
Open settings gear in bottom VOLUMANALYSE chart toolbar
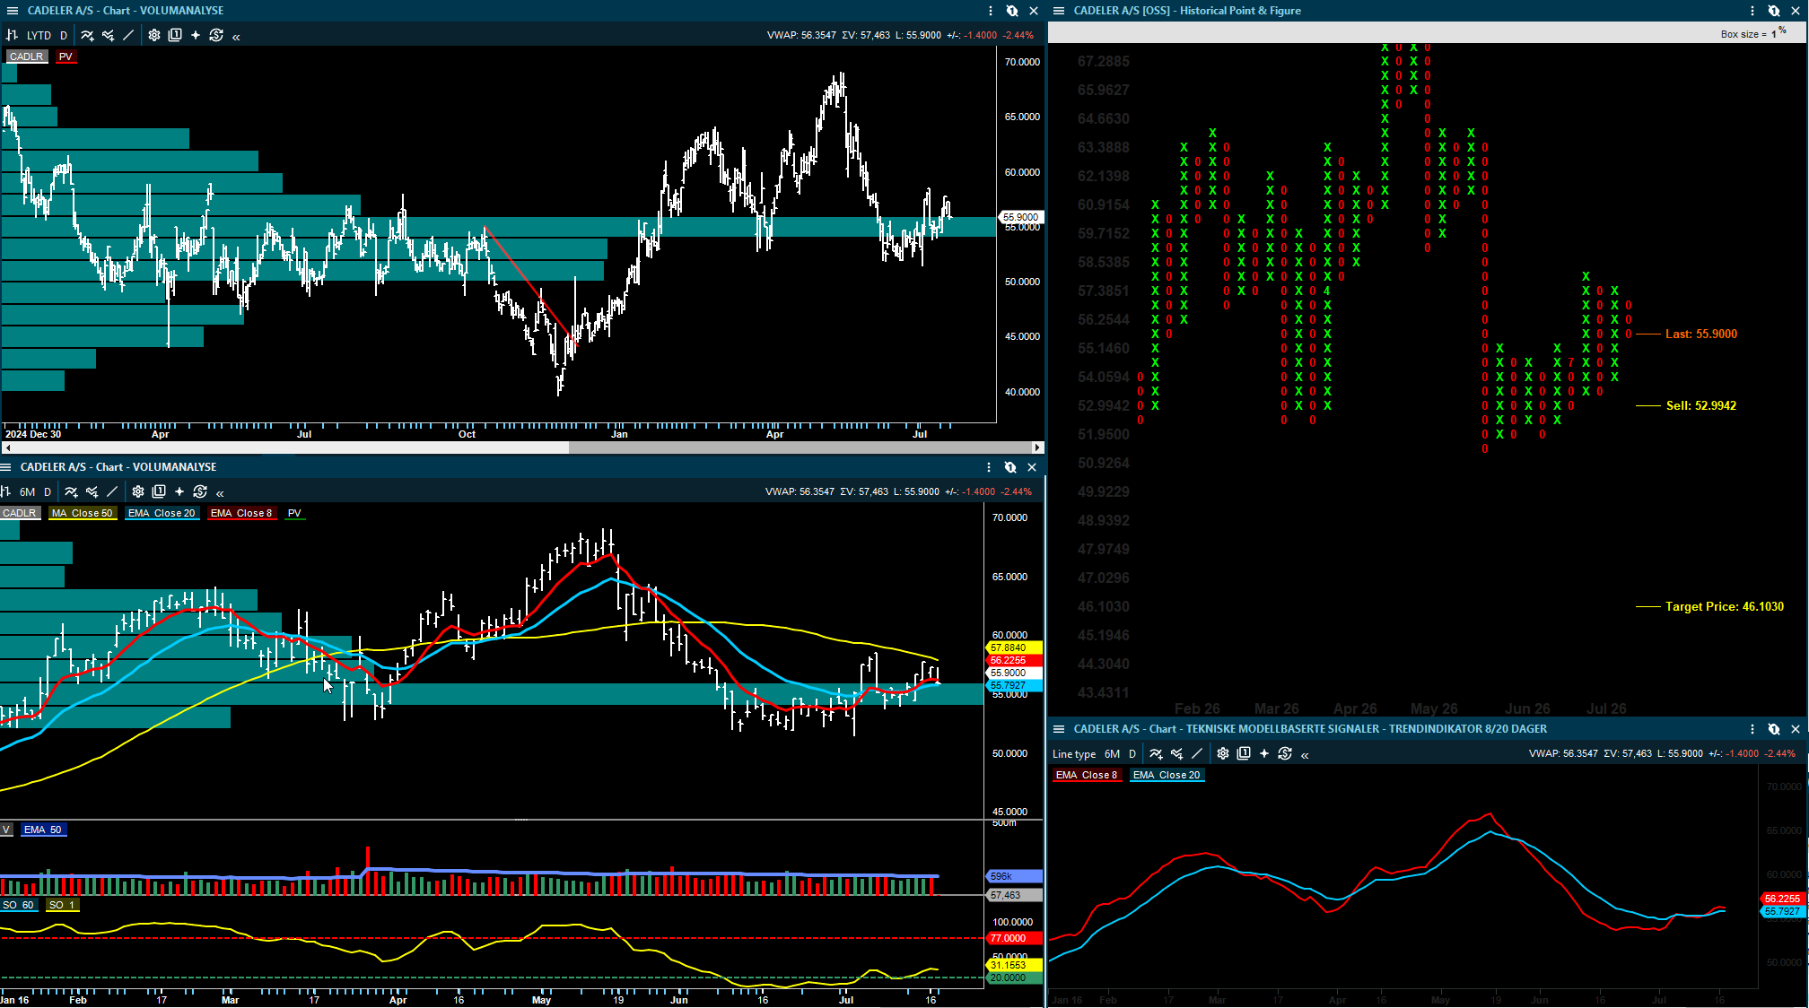(138, 491)
